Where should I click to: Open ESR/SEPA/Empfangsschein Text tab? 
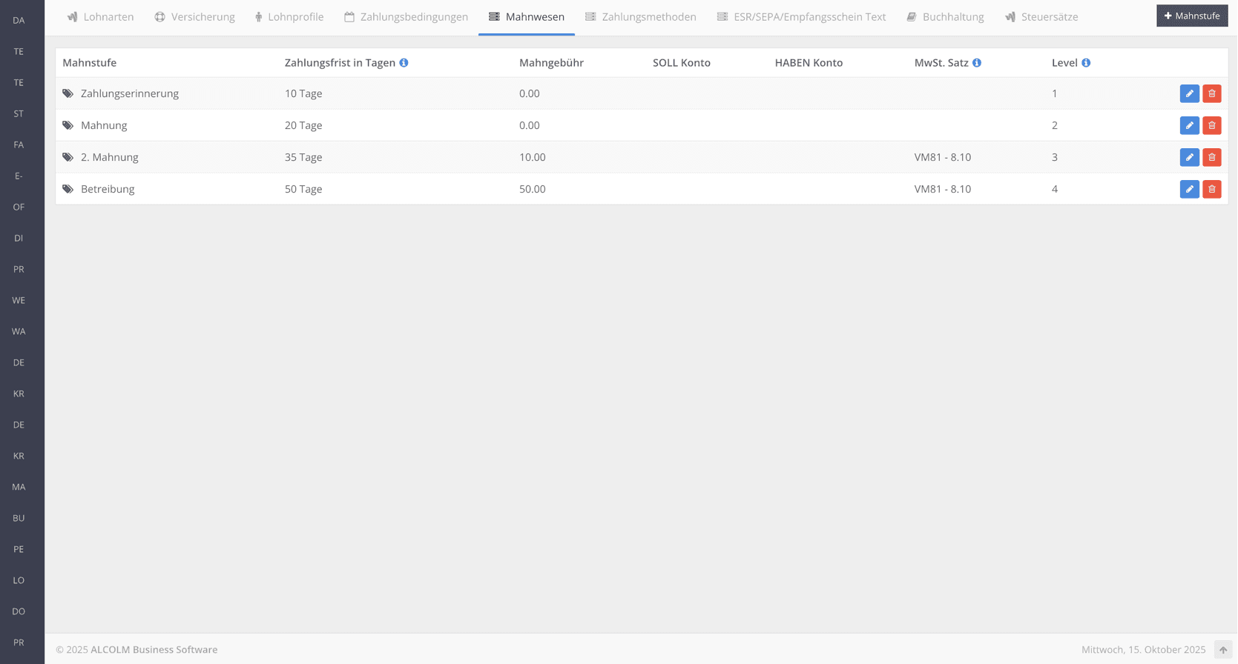801,17
